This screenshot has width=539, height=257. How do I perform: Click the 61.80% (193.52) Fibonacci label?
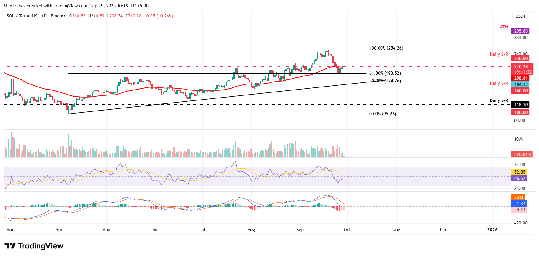click(x=385, y=73)
